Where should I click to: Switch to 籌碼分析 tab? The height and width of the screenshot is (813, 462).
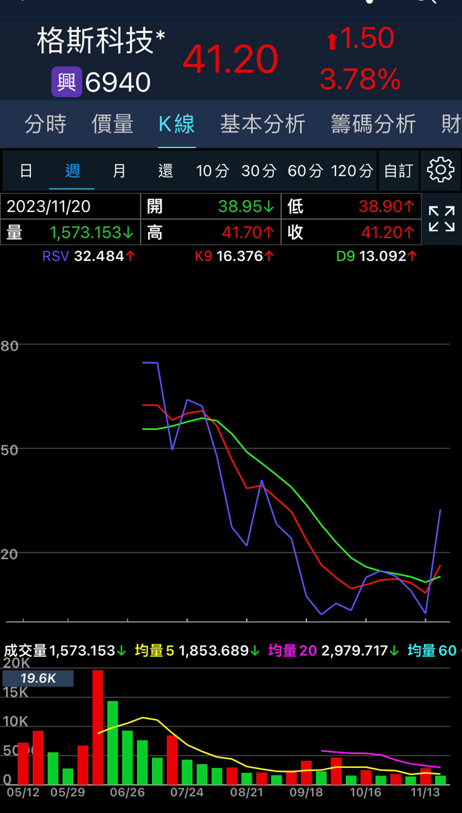tap(373, 124)
